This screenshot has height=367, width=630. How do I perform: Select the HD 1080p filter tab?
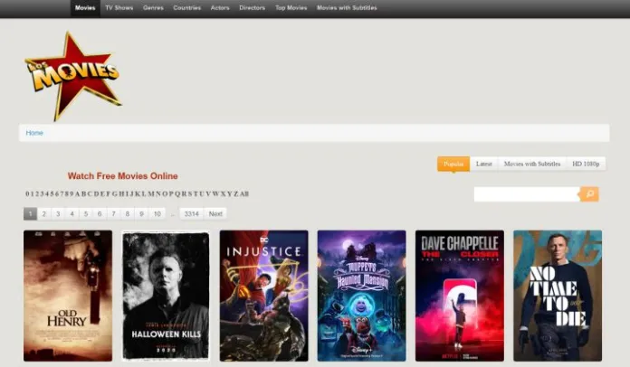point(586,164)
